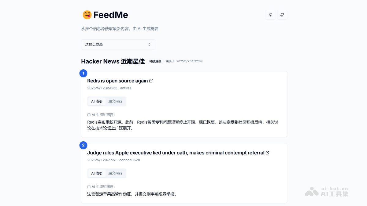Click the chevron on the source selector

tap(149, 44)
